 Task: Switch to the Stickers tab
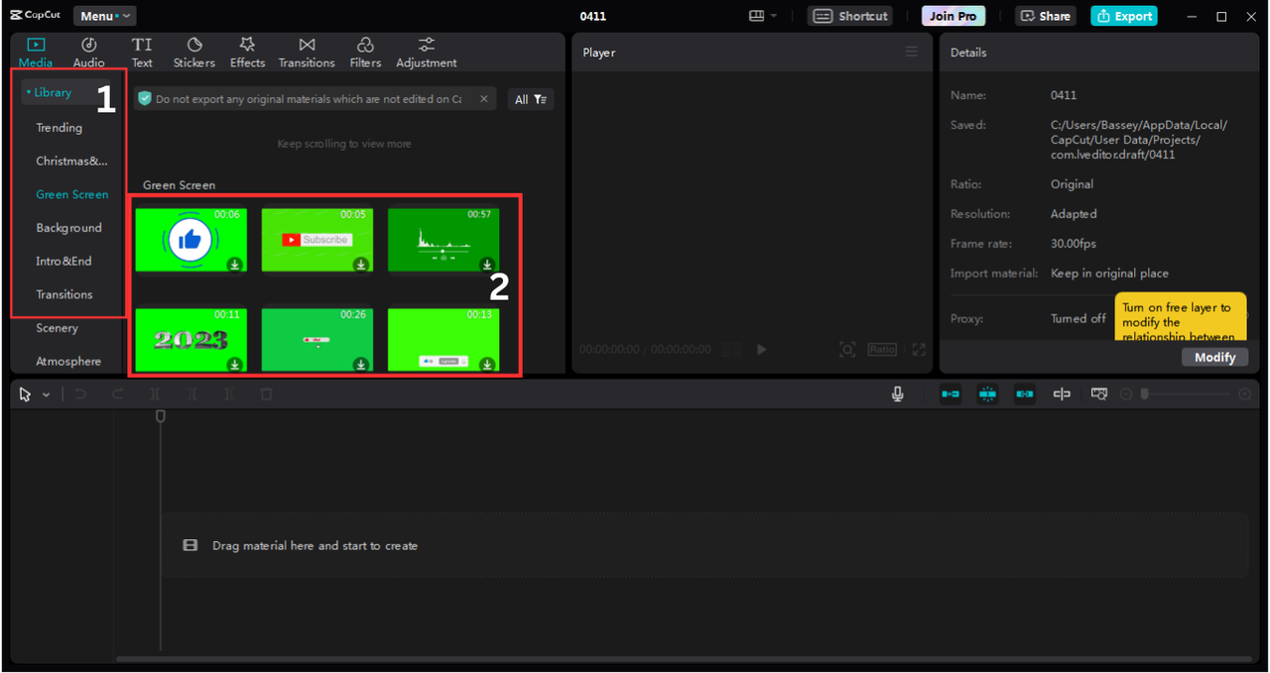click(194, 53)
